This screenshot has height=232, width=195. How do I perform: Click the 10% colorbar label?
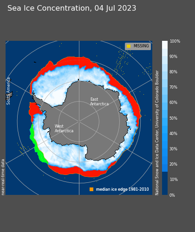(174, 180)
